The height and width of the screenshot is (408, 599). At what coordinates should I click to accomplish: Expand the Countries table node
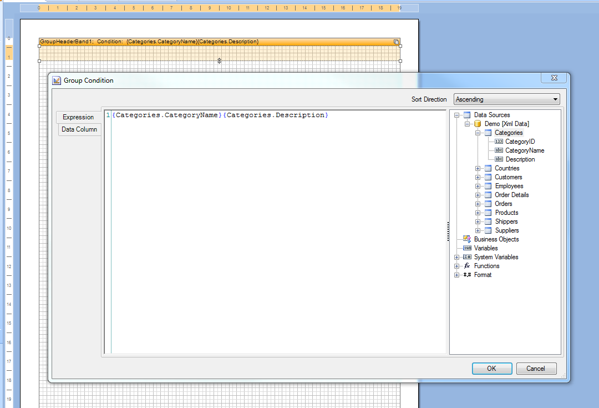[x=478, y=169]
